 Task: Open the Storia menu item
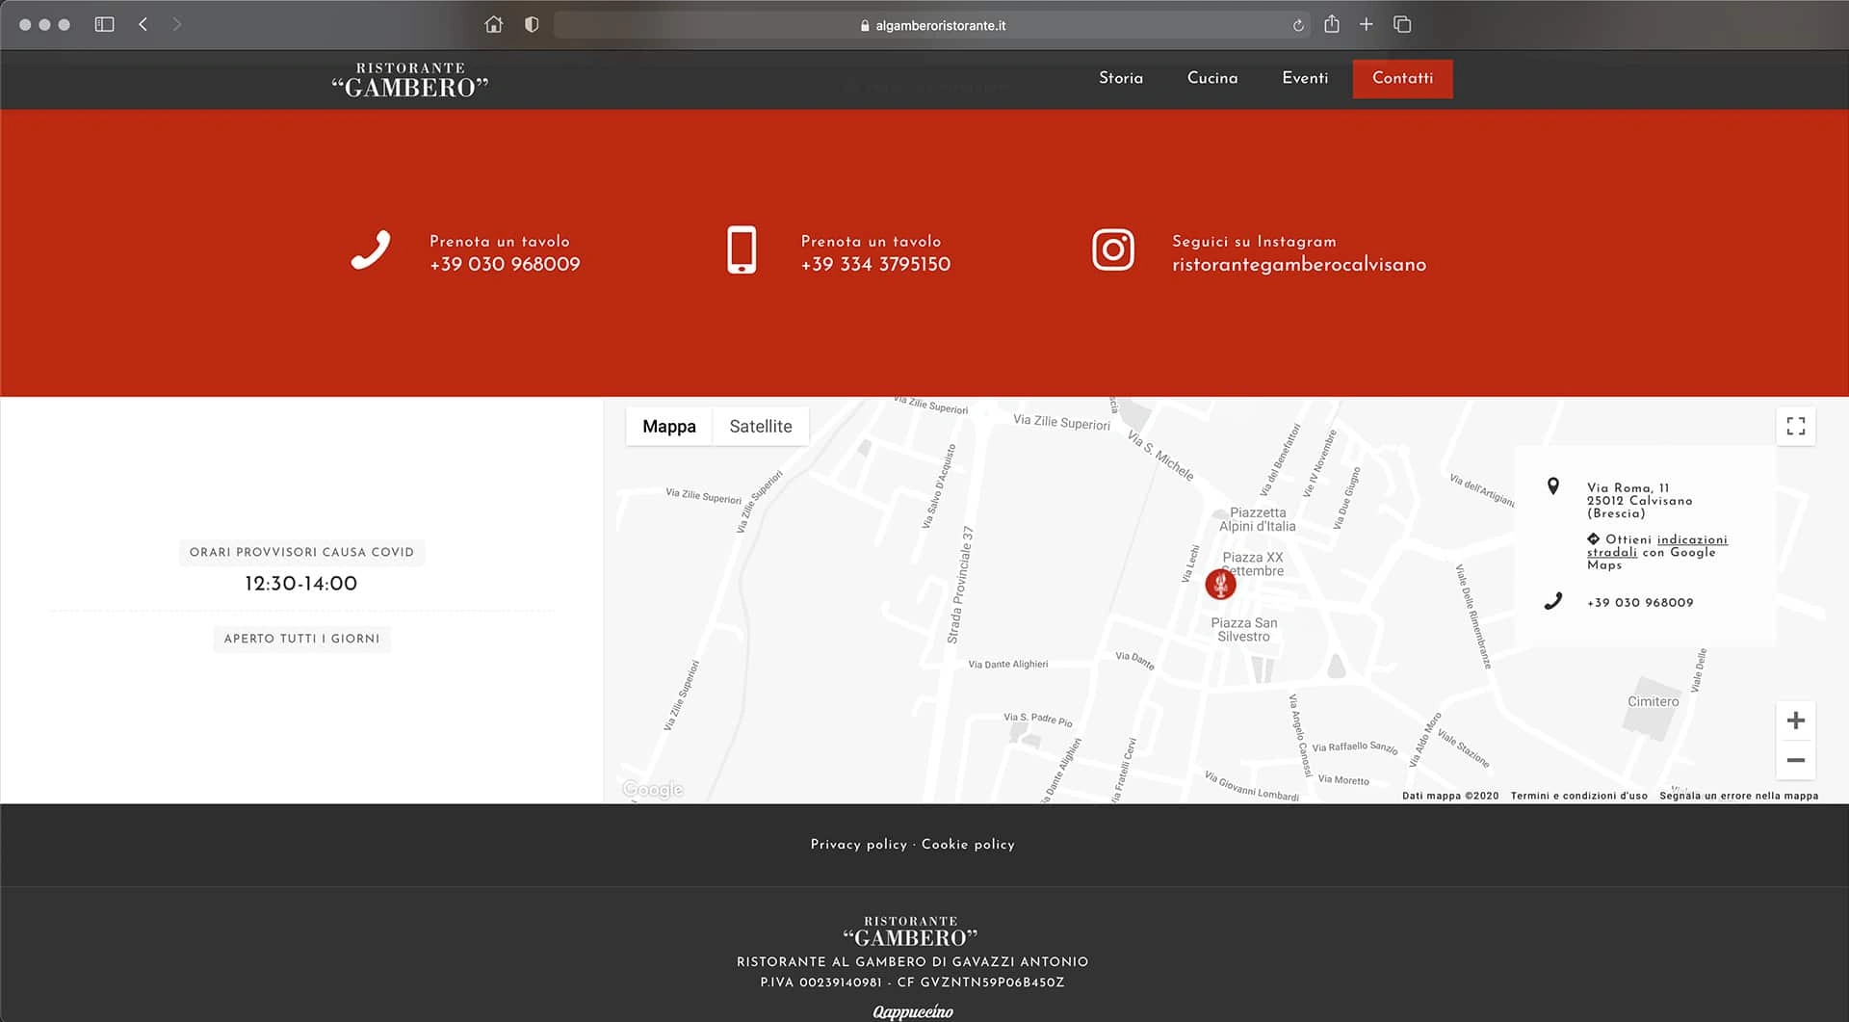[1121, 78]
